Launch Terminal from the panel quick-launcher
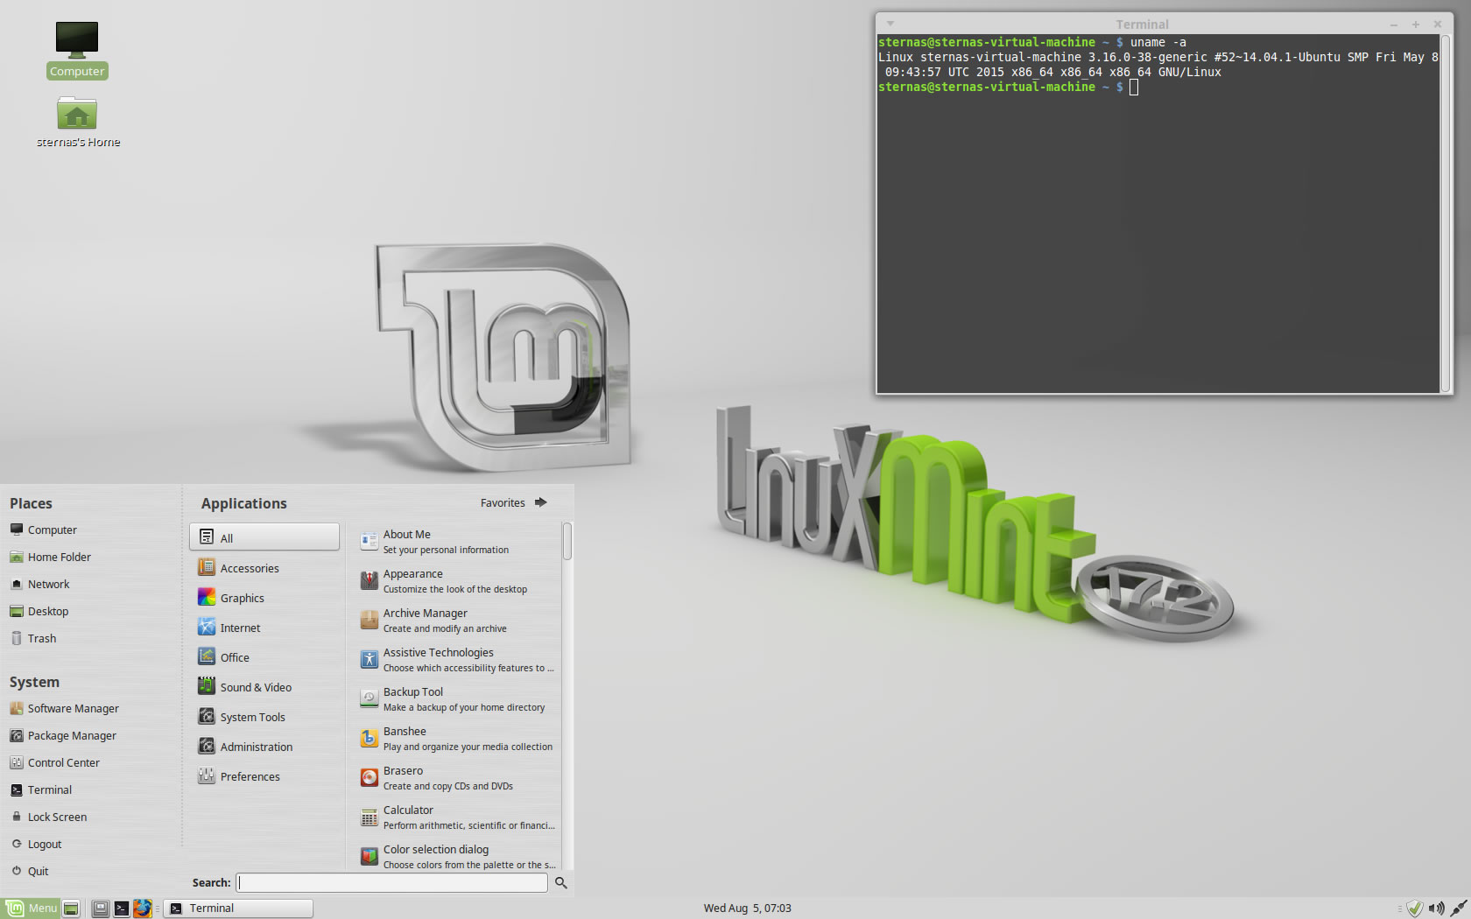 coord(121,908)
